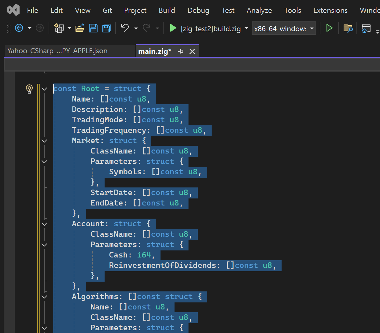
Task: Open the Debug menu
Action: tap(198, 10)
